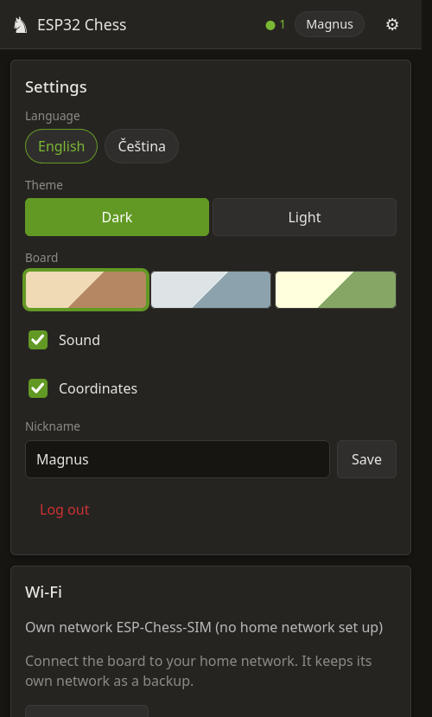Viewport: 432px width, 717px height.
Task: Select the Dark theme
Action: (x=117, y=217)
